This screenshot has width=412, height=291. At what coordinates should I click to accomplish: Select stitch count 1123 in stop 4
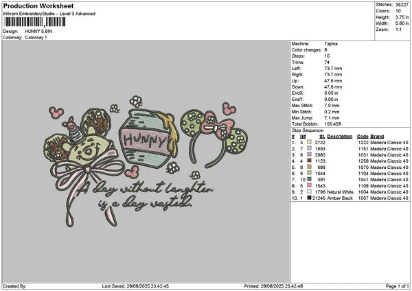[x=320, y=161]
